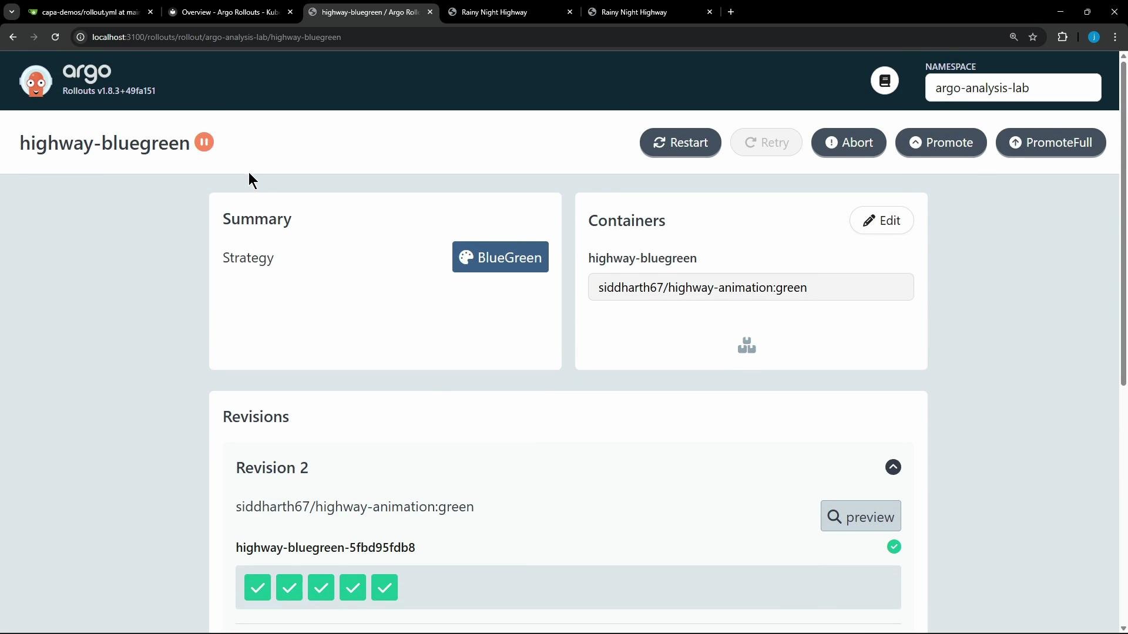The image size is (1128, 634).
Task: Click the highway-bluegreen rollout title
Action: [105, 143]
